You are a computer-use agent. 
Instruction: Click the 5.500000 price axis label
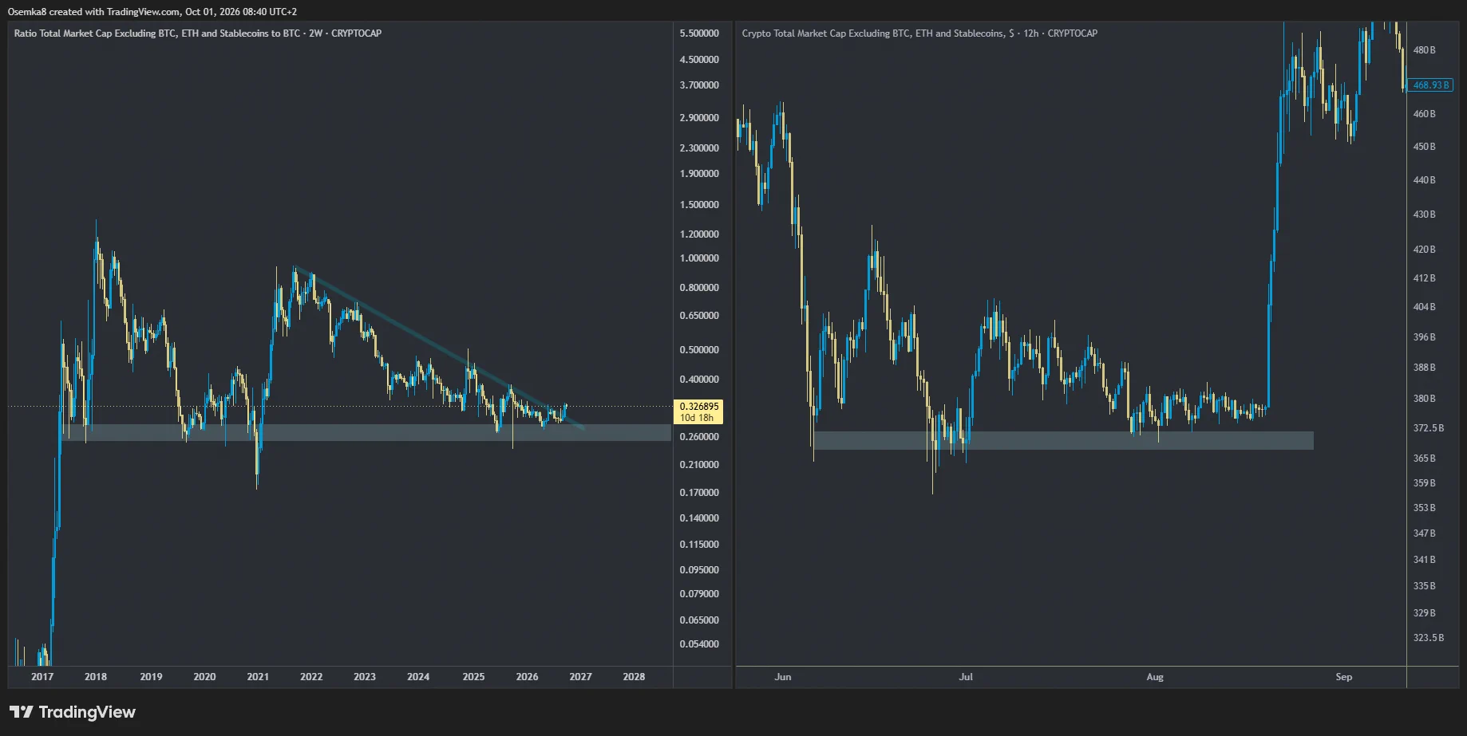(699, 33)
